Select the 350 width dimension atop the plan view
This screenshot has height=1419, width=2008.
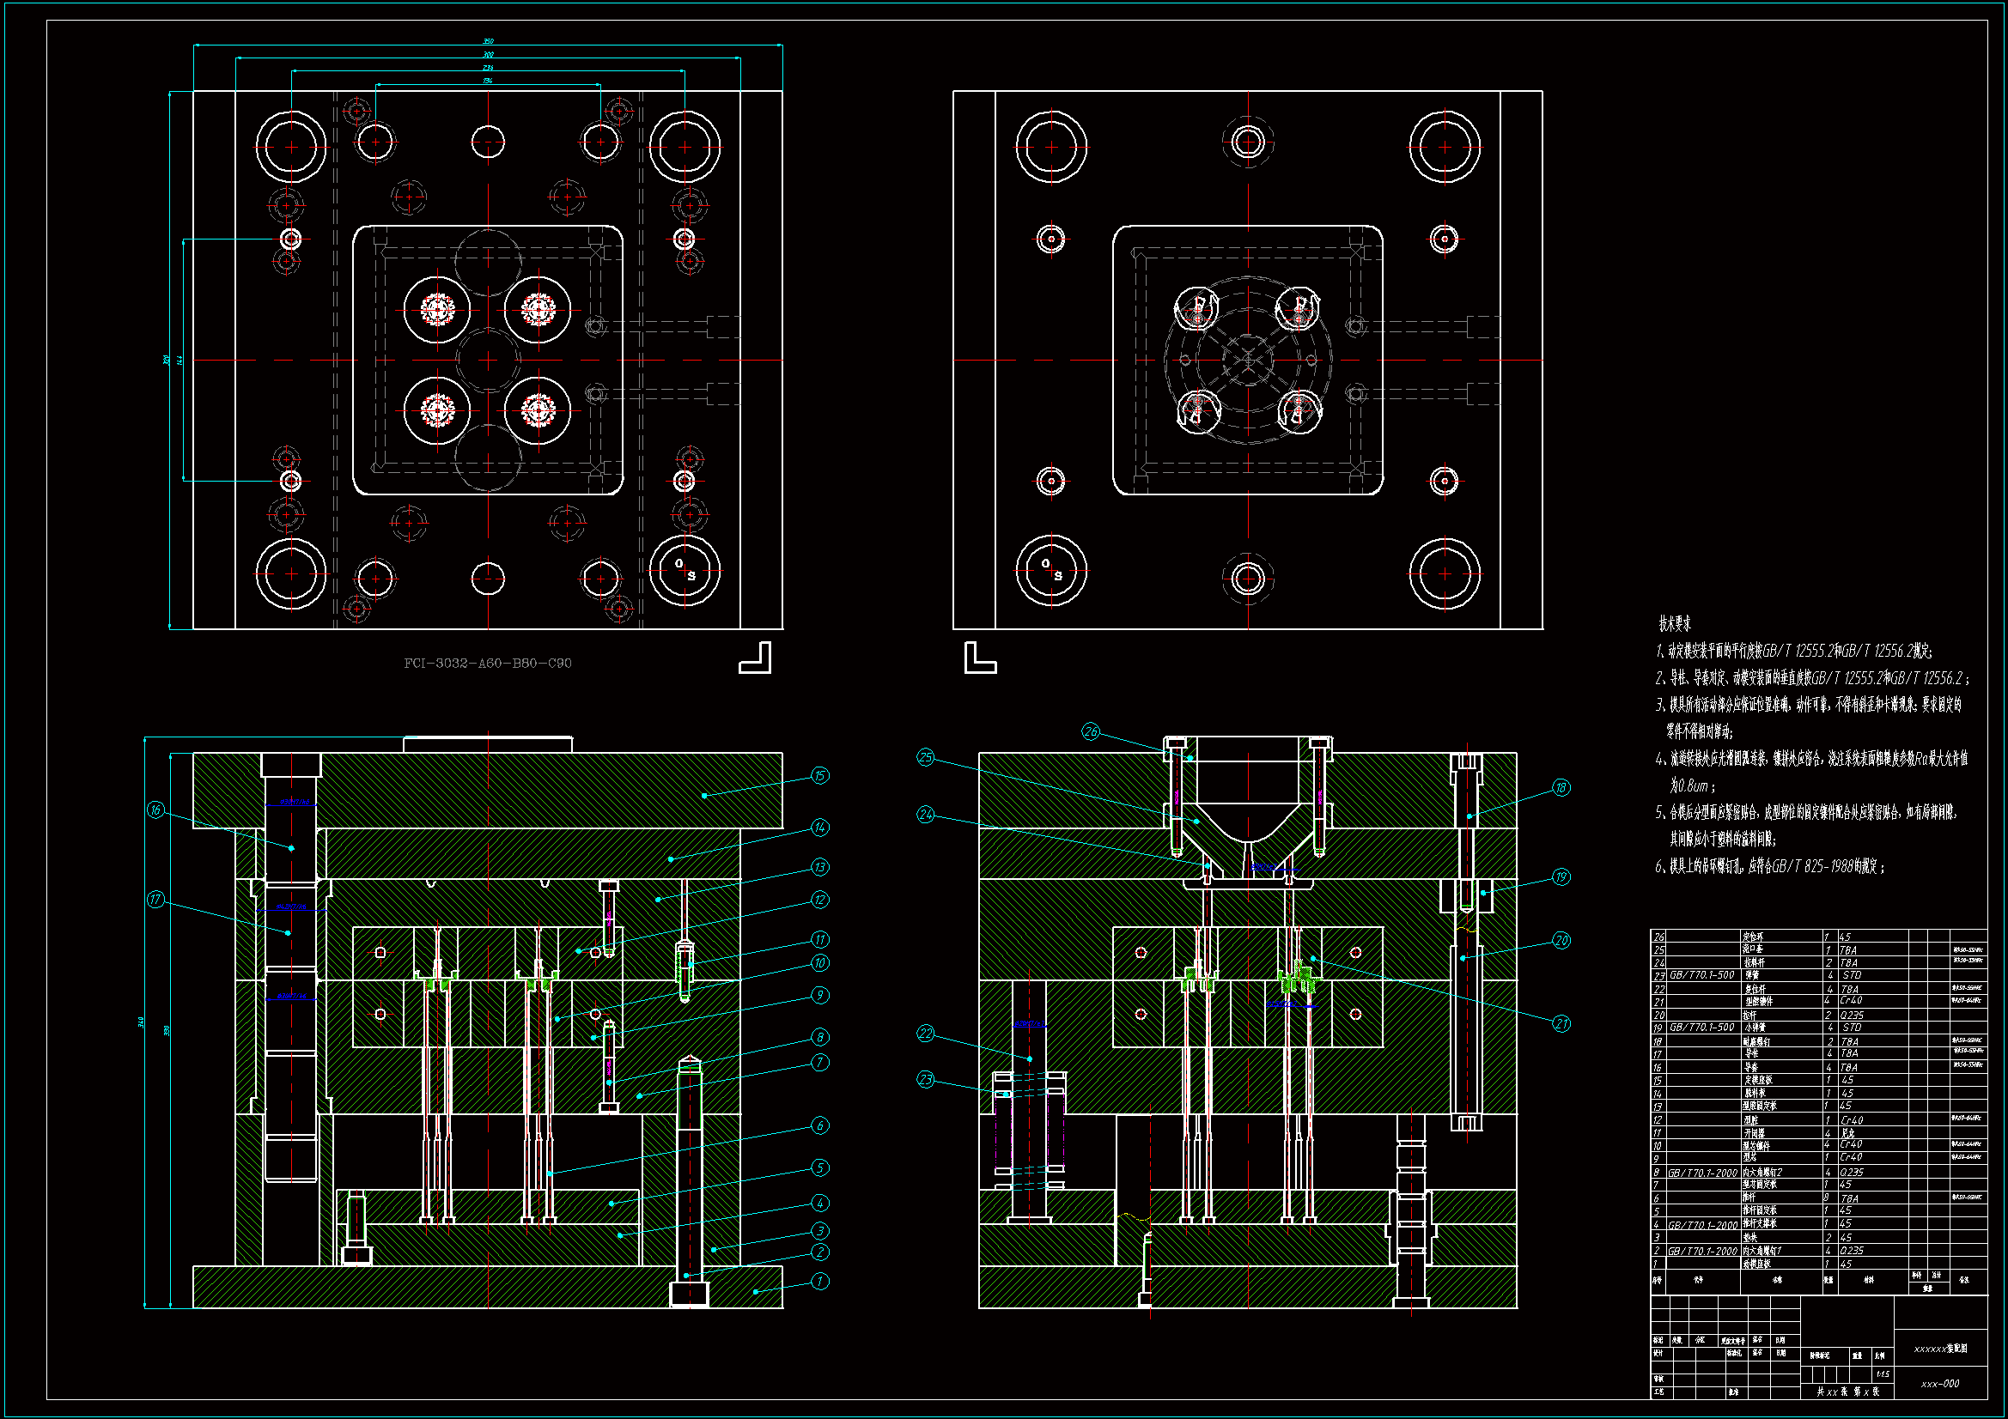click(488, 41)
